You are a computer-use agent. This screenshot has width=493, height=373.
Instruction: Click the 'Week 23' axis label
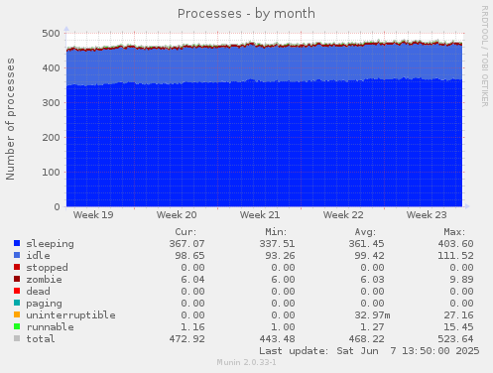tap(427, 215)
